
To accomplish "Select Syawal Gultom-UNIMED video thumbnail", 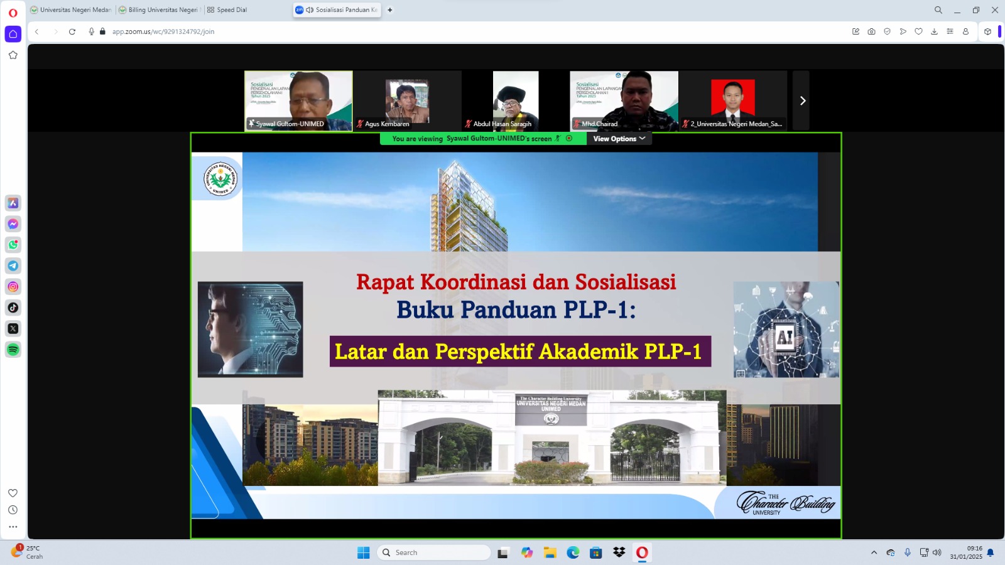I will 298,100.
